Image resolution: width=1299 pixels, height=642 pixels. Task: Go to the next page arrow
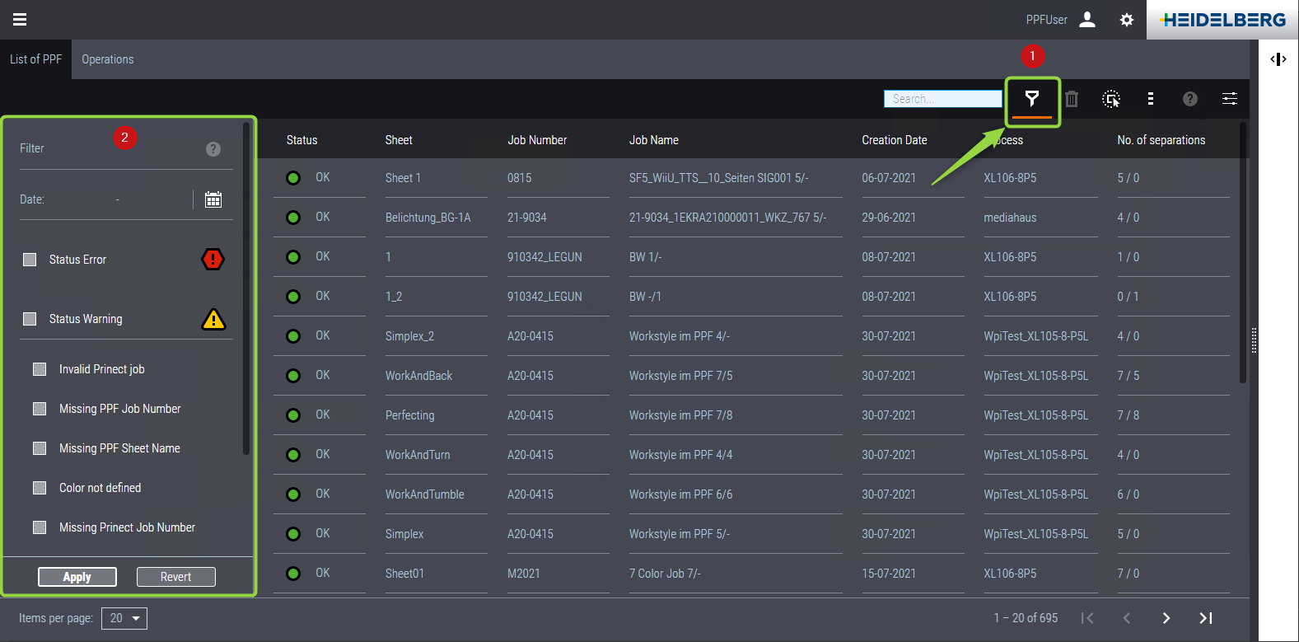click(1166, 618)
